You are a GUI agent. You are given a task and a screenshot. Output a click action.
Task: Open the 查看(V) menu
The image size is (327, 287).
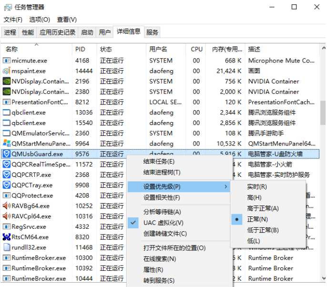67,20
